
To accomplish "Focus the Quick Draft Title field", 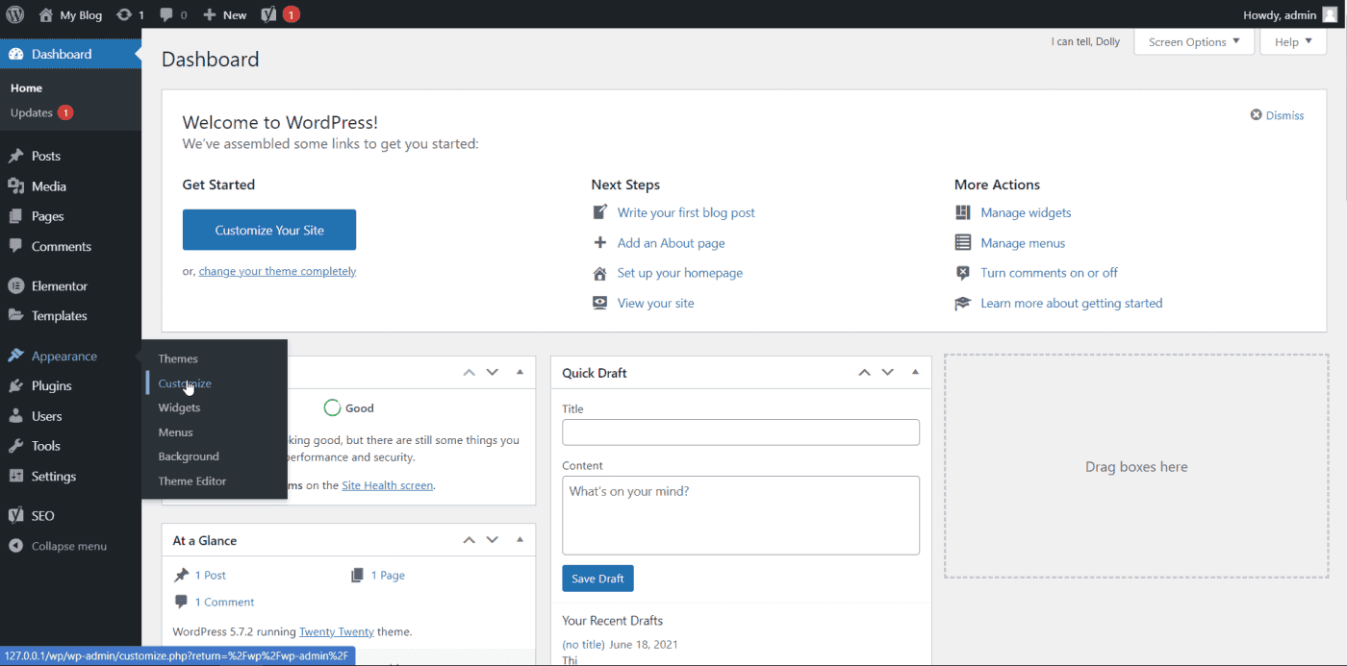I will [x=741, y=432].
